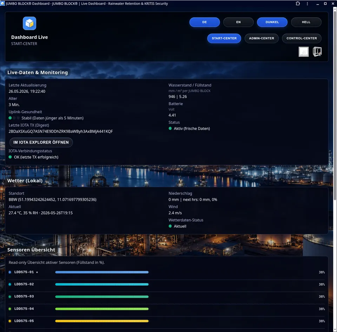Click the green LDDS75-03 sensor dot
The height and width of the screenshot is (332, 337).
pos(10,296)
